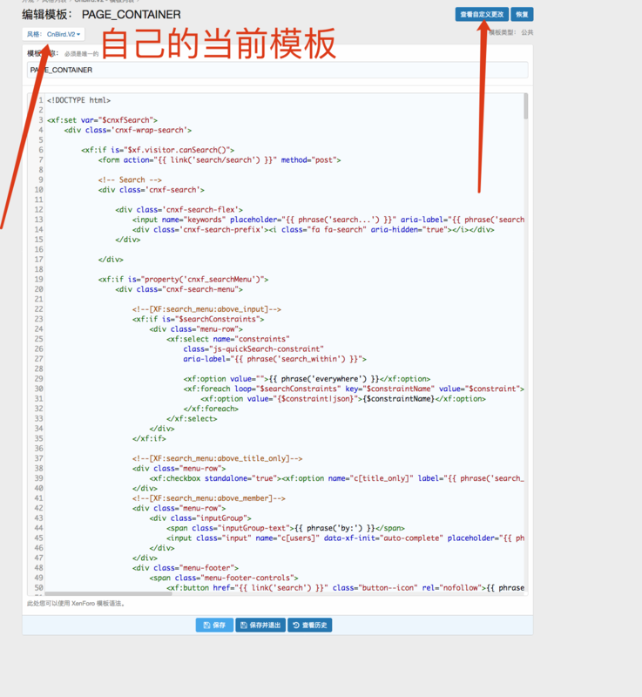
Task: Click the form action link('search/search') line
Action: click(220, 159)
